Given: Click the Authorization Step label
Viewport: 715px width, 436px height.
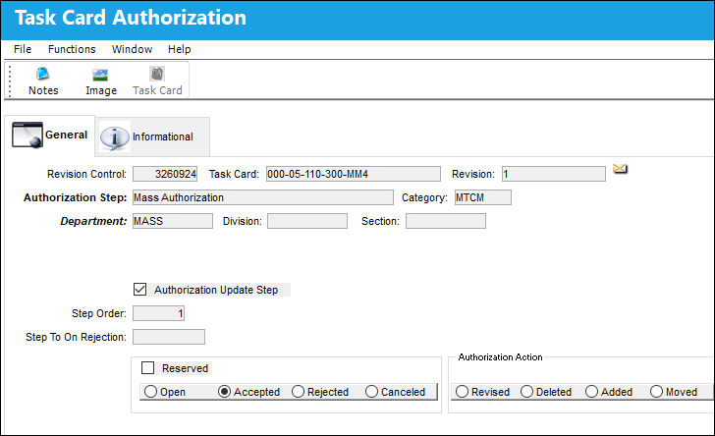Looking at the screenshot, I should pos(76,197).
